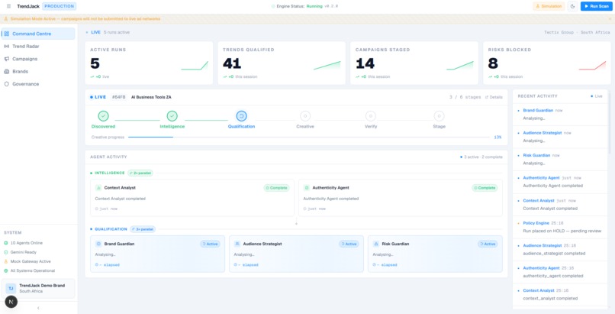Click the Context Analyst chart icon

click(x=98, y=188)
